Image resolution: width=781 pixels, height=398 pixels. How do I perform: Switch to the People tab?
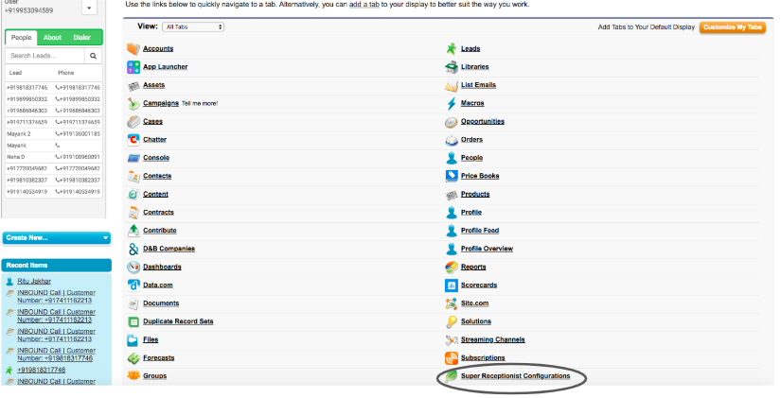[22, 38]
